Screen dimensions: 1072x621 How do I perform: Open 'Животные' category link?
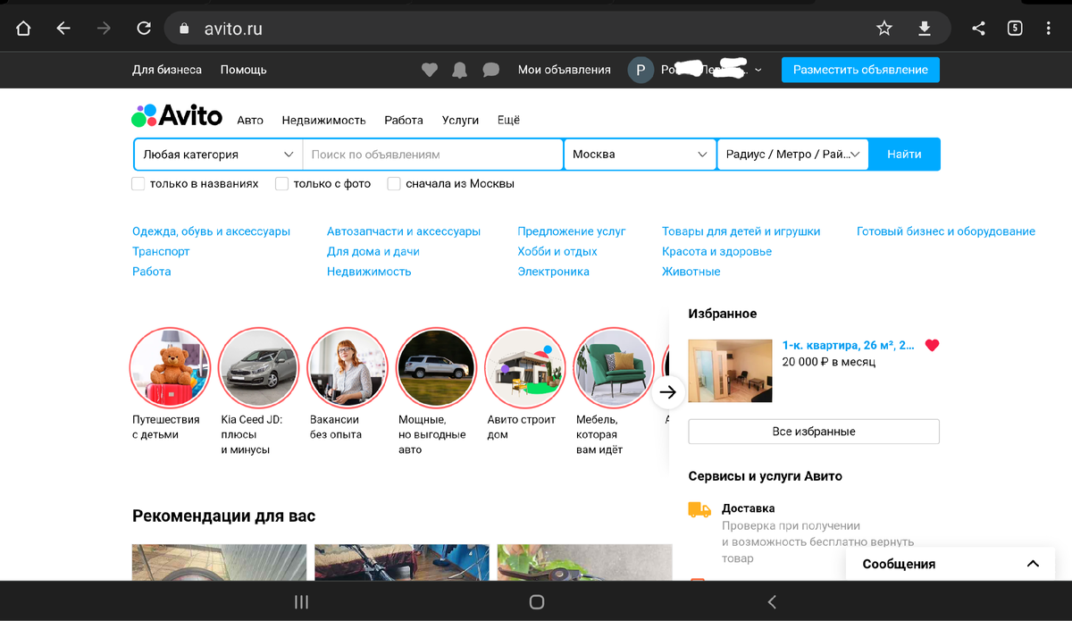click(x=691, y=272)
